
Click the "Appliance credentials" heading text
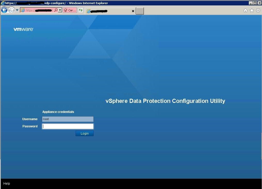click(58, 112)
